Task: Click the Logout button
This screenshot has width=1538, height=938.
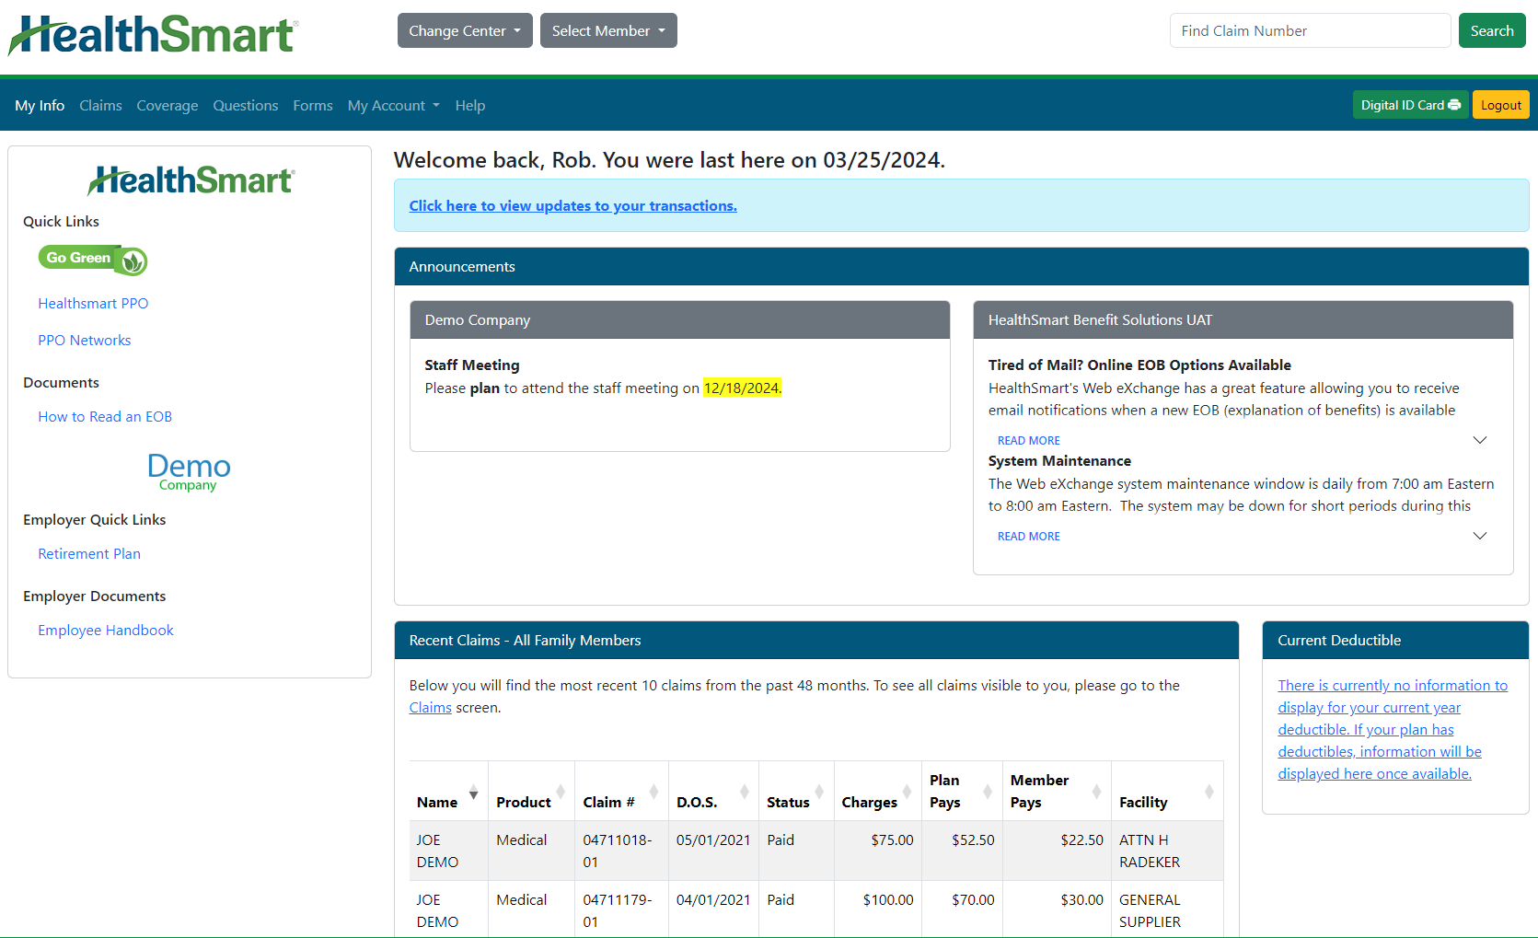Action: tap(1501, 105)
